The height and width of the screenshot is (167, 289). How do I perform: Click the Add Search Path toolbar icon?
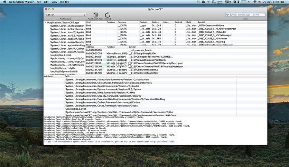click(95, 15)
